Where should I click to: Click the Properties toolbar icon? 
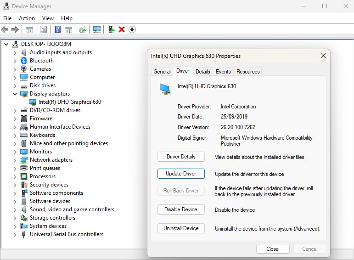(43, 29)
